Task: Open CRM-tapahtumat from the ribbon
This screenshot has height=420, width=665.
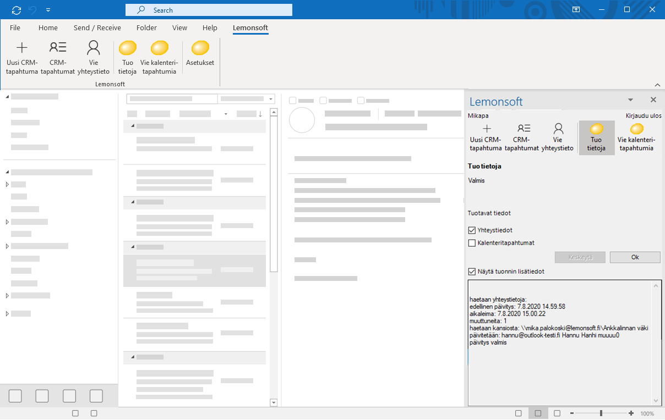Action: click(x=57, y=58)
